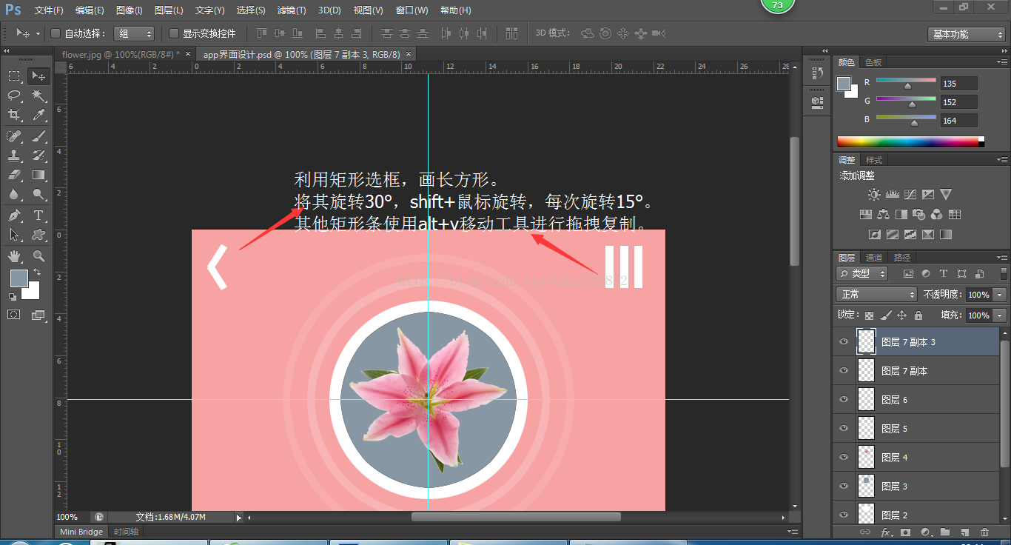This screenshot has height=545, width=1011.
Task: Open the 填充 fill dropdown arrow
Action: (1001, 315)
